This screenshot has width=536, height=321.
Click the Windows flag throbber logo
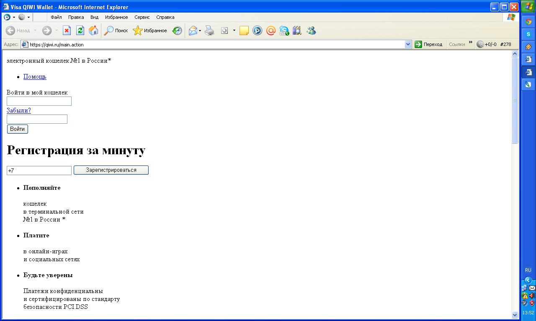511,17
